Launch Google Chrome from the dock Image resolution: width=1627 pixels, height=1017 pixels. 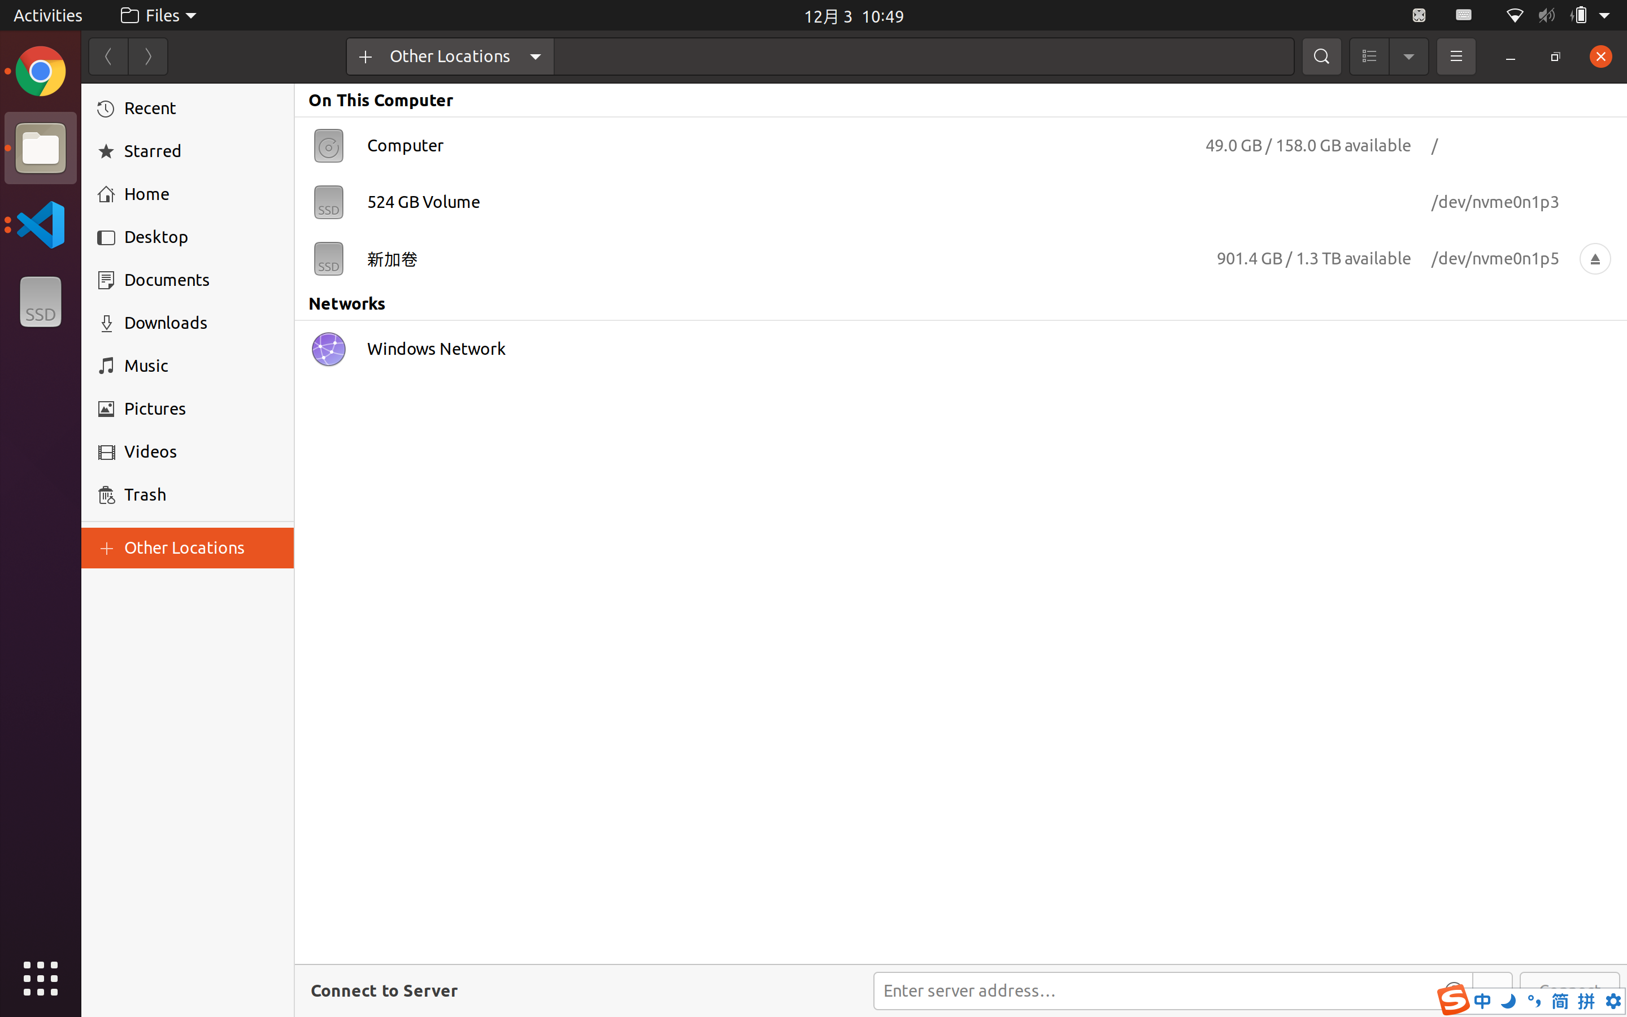click(39, 71)
